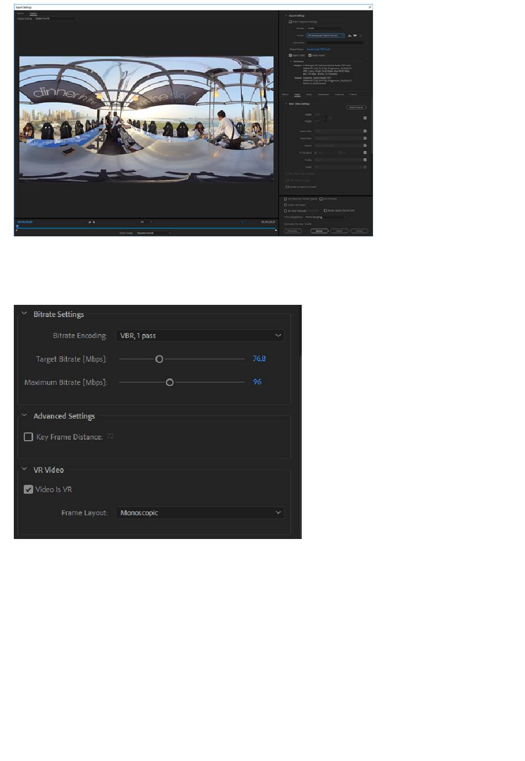
Task: Click the Set Out Point marker icon
Action: [x=94, y=222]
